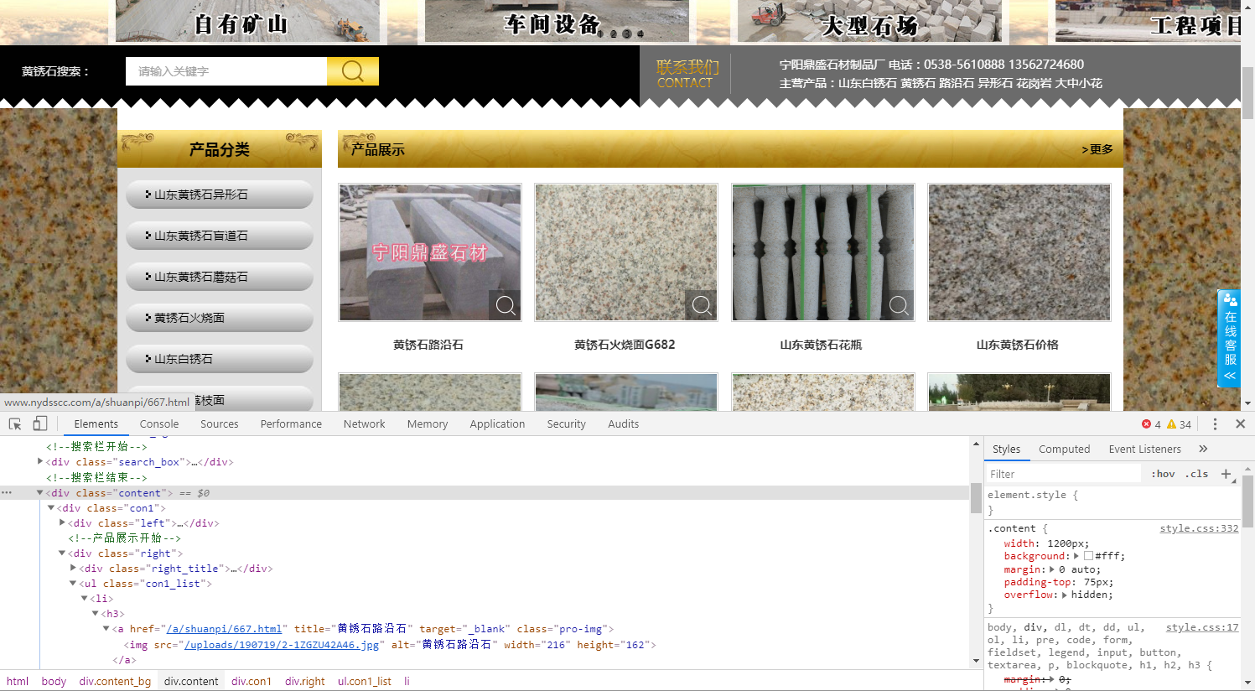Open style.css:17 source link
This screenshot has width=1255, height=691.
click(1202, 627)
